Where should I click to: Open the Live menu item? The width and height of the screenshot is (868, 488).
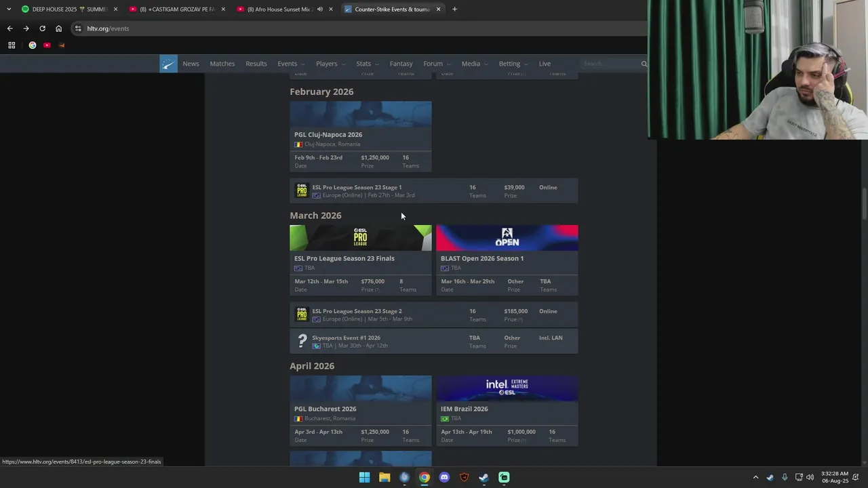(545, 64)
